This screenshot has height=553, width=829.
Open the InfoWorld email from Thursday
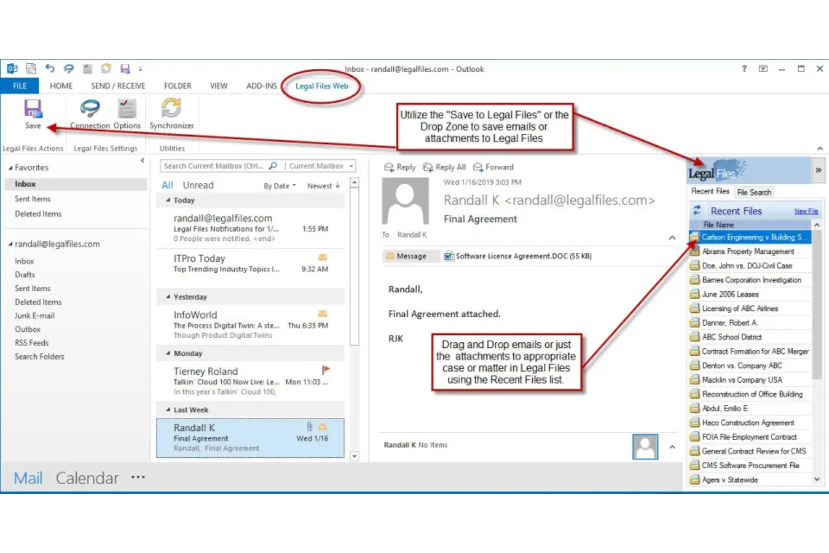click(250, 324)
